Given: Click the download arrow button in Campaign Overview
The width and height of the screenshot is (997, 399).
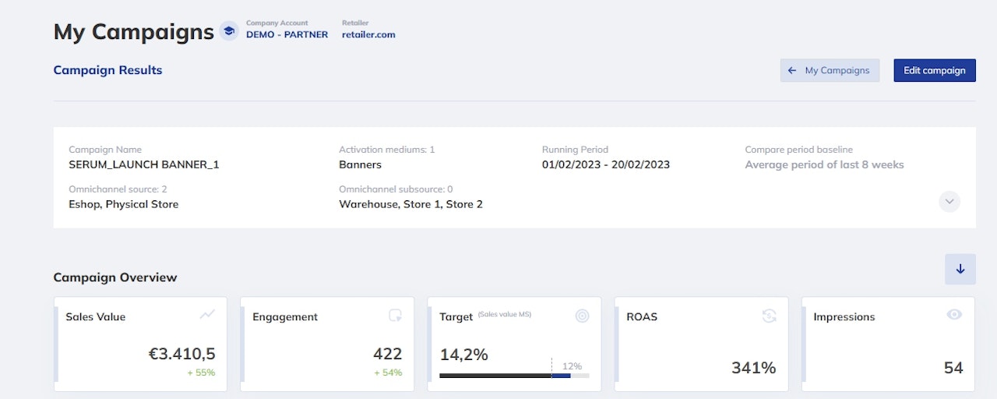Looking at the screenshot, I should click(960, 269).
